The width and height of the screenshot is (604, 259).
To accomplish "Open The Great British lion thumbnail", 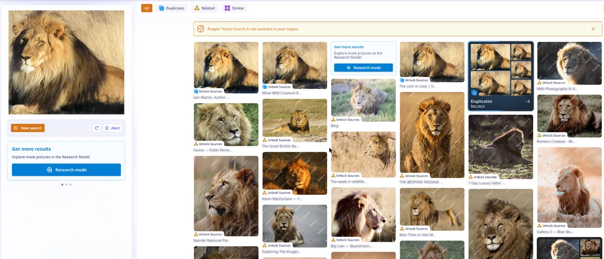I will (x=294, y=120).
